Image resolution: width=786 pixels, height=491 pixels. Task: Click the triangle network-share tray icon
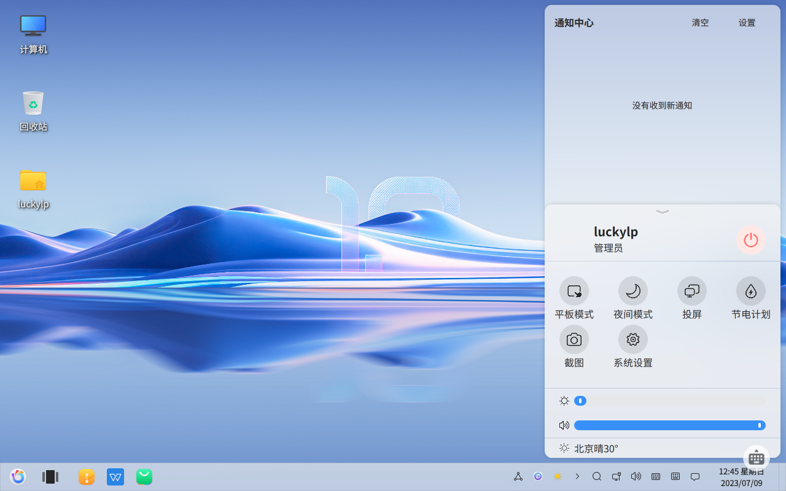tap(518, 476)
